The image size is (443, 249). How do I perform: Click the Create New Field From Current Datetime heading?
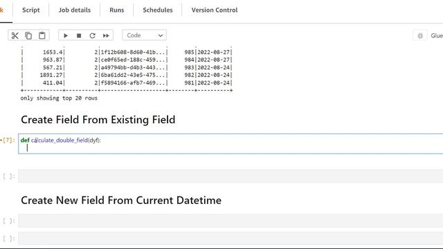click(121, 201)
